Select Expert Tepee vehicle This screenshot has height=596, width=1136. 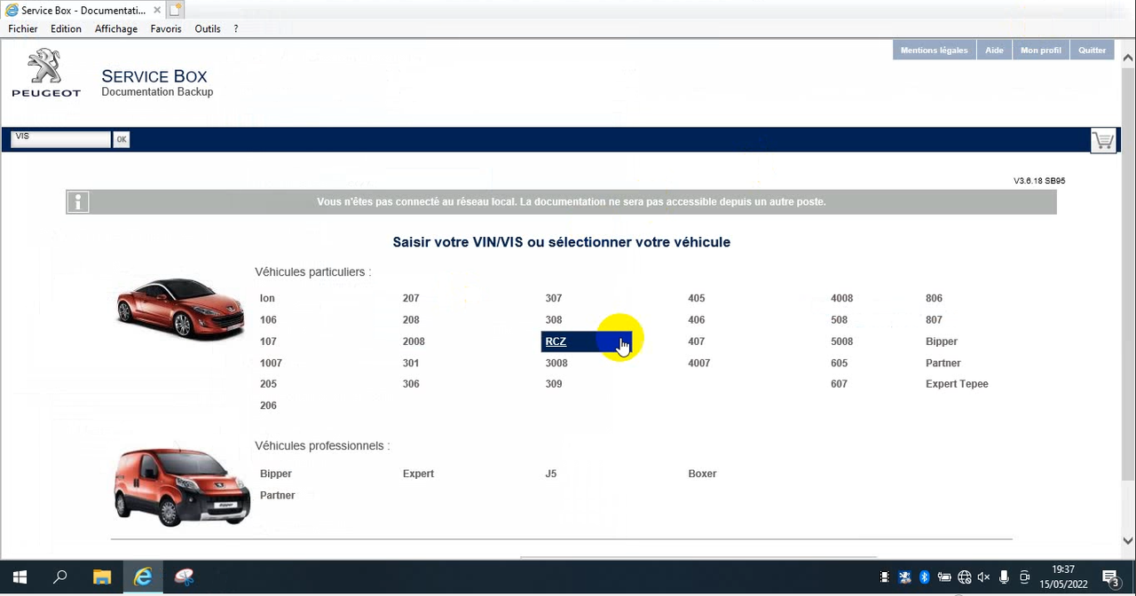click(x=957, y=384)
